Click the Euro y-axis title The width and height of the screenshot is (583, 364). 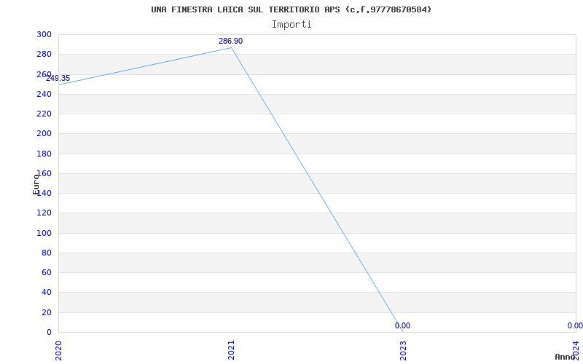click(x=36, y=184)
